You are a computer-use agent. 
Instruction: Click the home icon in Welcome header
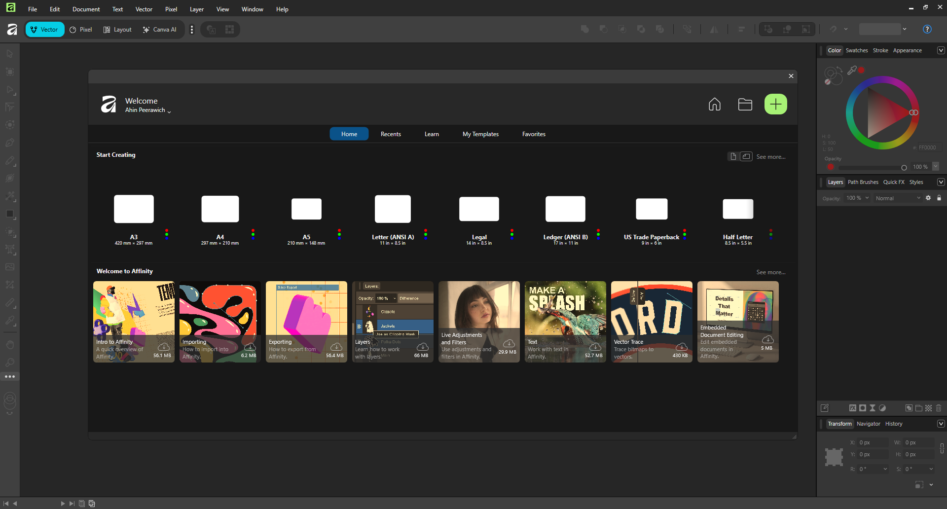[714, 104]
